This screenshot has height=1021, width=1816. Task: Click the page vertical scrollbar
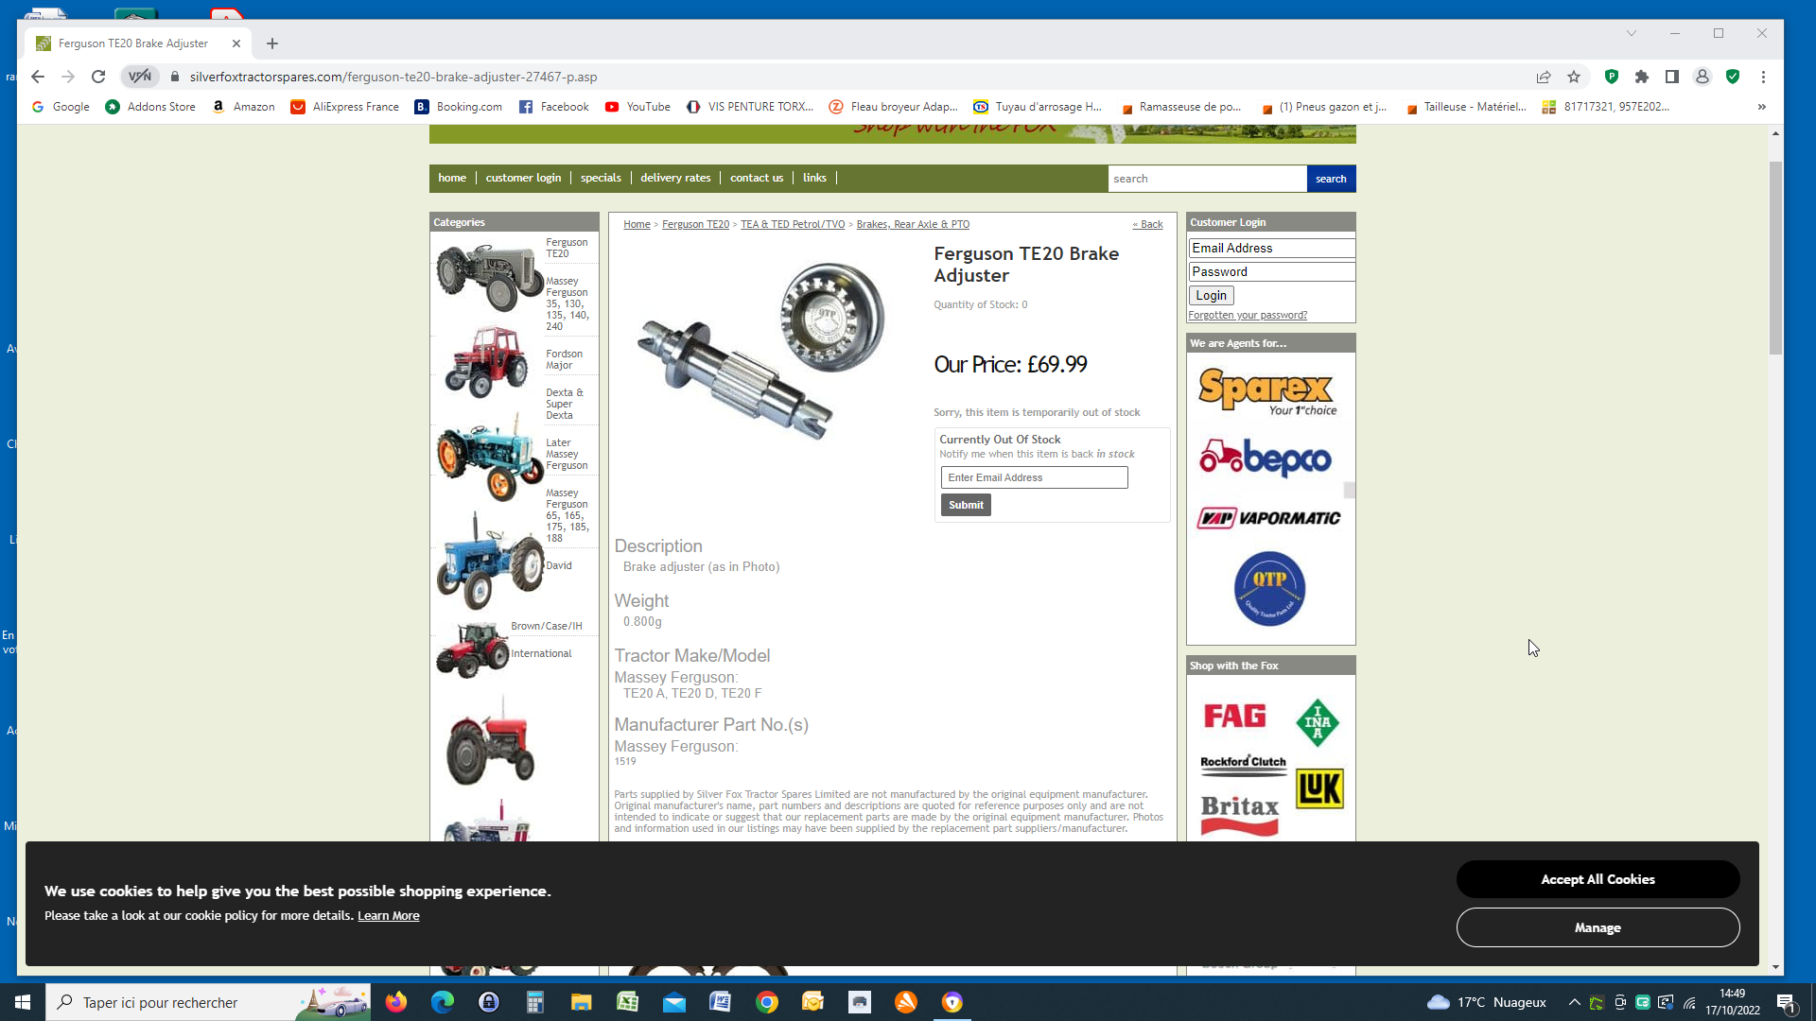(1775, 257)
